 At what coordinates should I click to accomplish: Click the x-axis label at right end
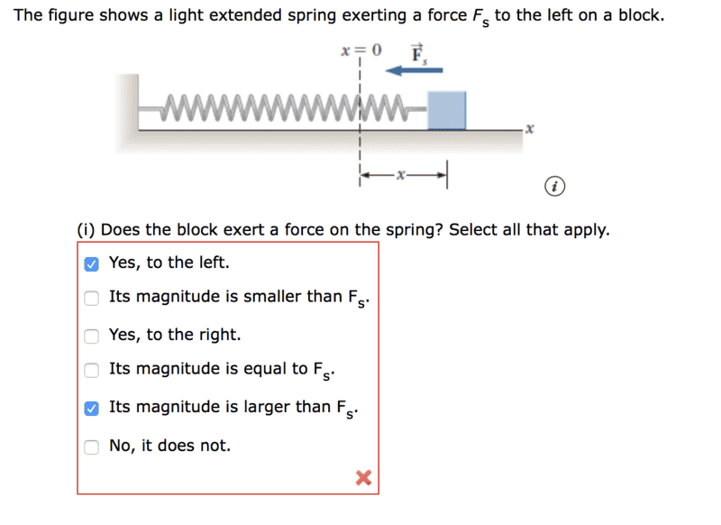point(532,130)
